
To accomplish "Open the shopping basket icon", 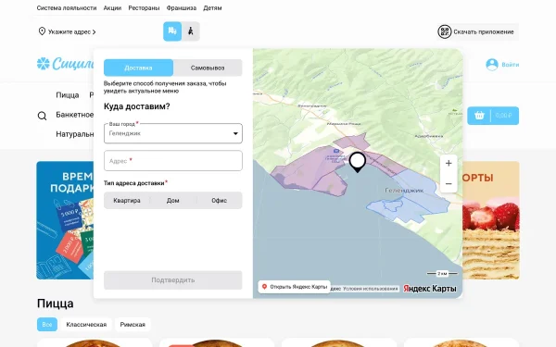I will pos(479,116).
